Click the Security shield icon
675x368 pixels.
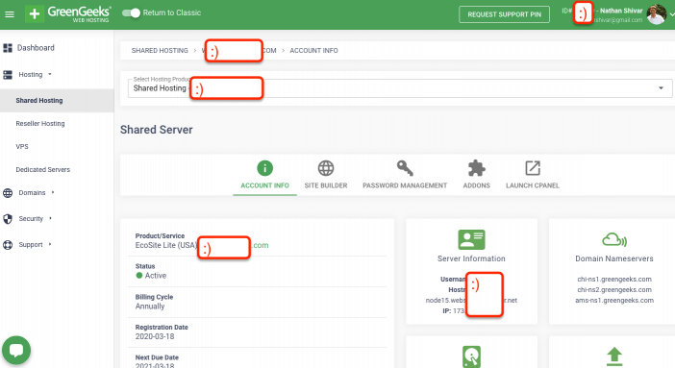[x=8, y=219]
